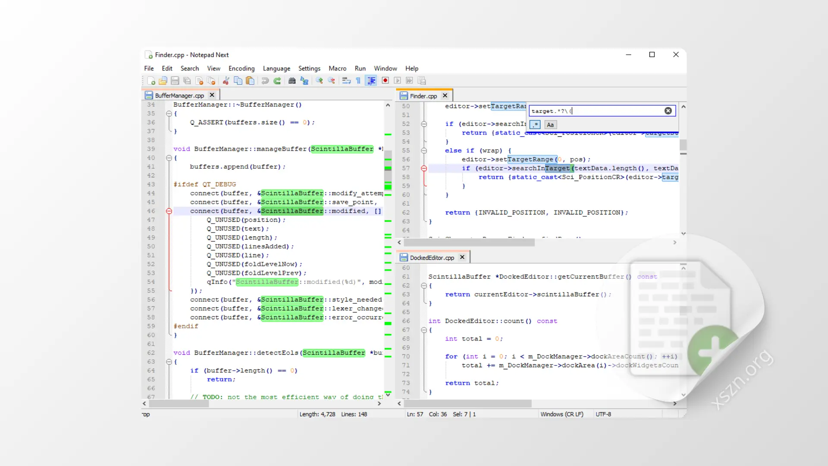The width and height of the screenshot is (828, 466).
Task: Clear the search field with X button
Action: click(668, 111)
